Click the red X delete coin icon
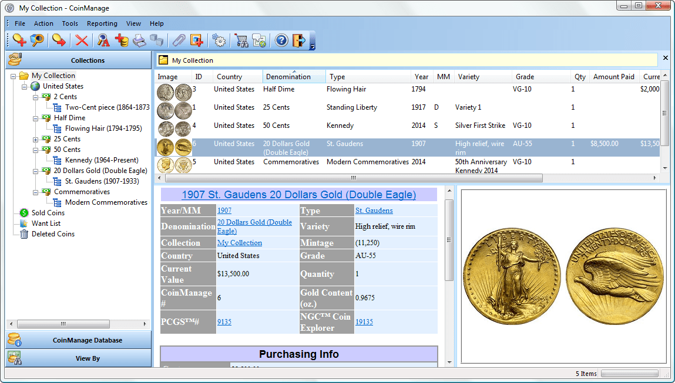Image resolution: width=675 pixels, height=383 pixels. pos(81,40)
